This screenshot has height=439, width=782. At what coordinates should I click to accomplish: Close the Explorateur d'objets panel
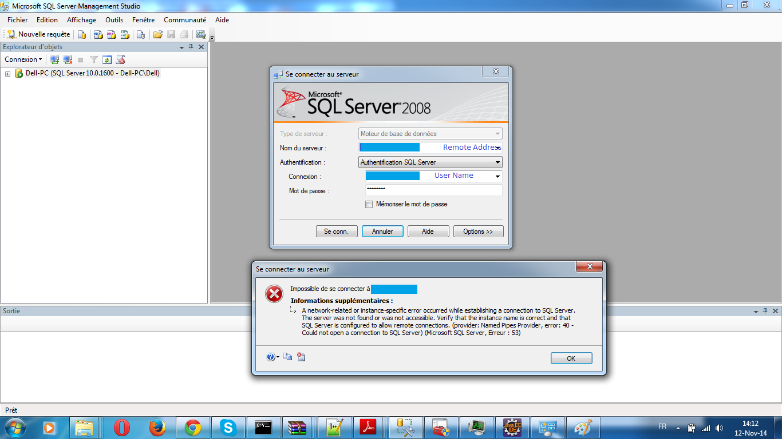pos(201,47)
